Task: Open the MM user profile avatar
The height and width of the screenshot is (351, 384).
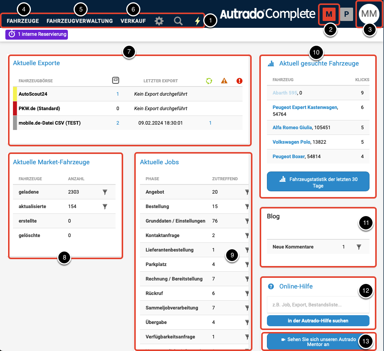Action: [x=368, y=14]
